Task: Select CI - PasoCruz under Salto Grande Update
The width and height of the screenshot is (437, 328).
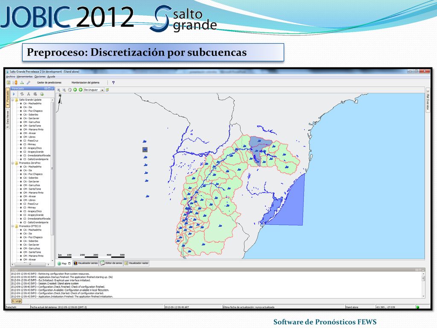Action: pyautogui.click(x=31, y=141)
